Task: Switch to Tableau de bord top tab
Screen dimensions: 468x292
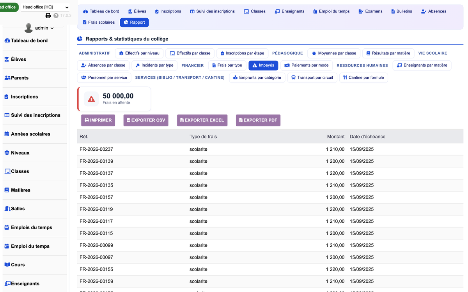Action: [x=101, y=11]
